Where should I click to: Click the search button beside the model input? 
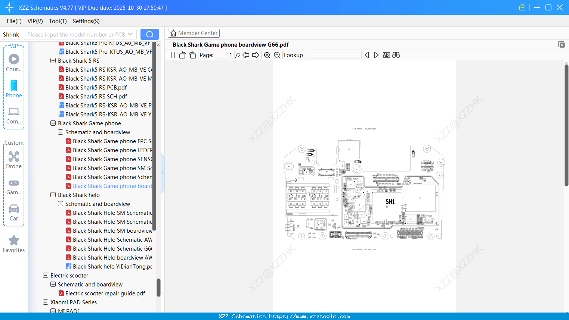click(149, 34)
